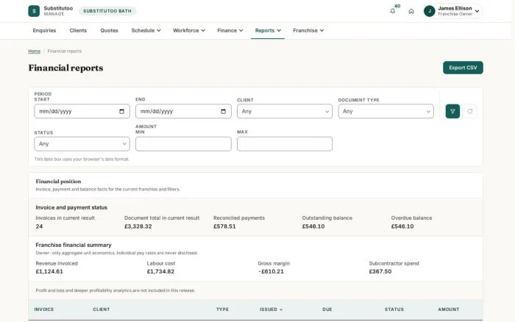515x322 pixels.
Task: Open the Period Start calendar picker icon
Action: (122, 111)
